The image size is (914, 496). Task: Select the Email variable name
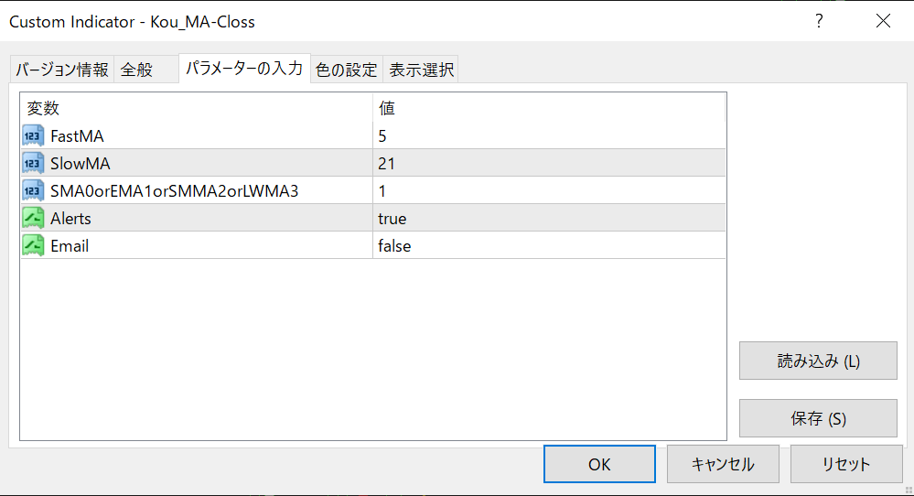70,245
